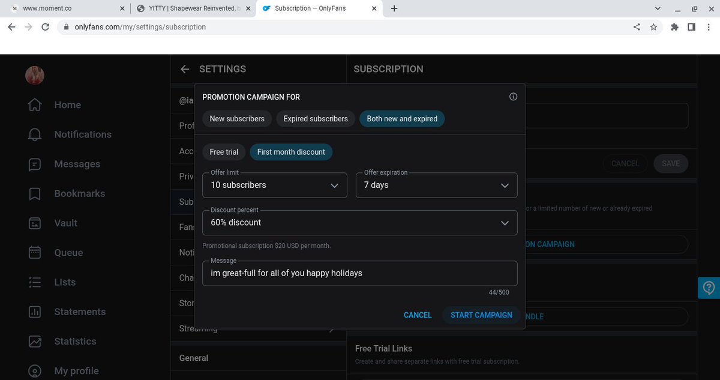Open Notifications text in the sidebar menu
The image size is (720, 380).
pos(83,134)
